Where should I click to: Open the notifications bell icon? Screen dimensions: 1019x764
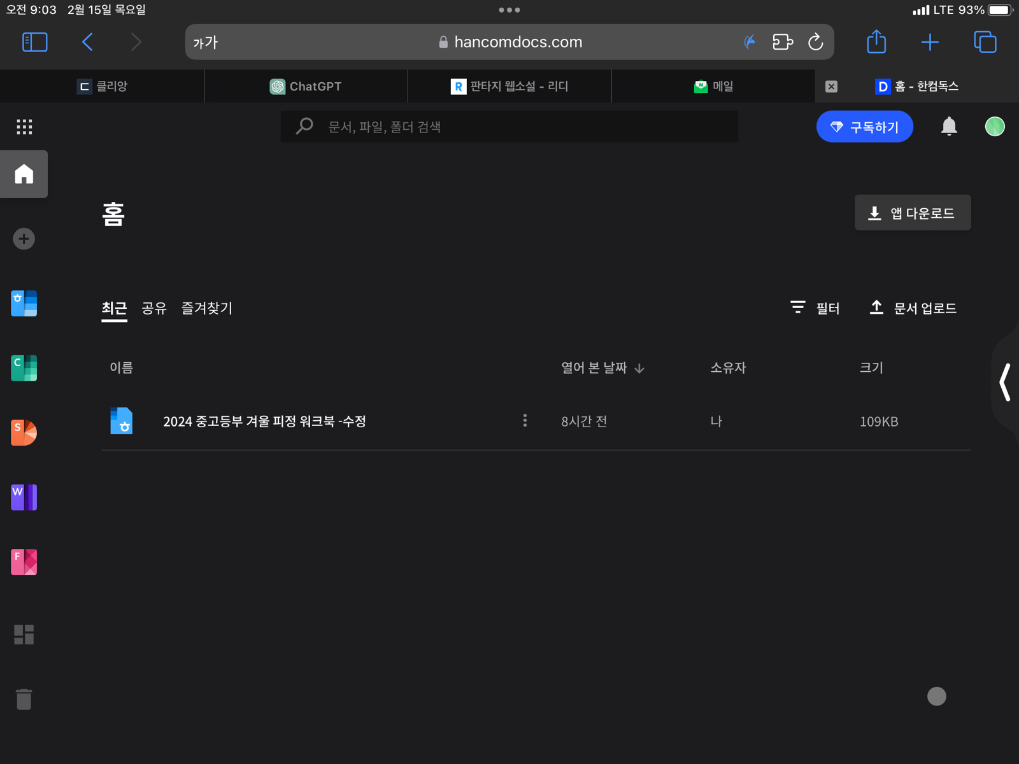pos(950,127)
